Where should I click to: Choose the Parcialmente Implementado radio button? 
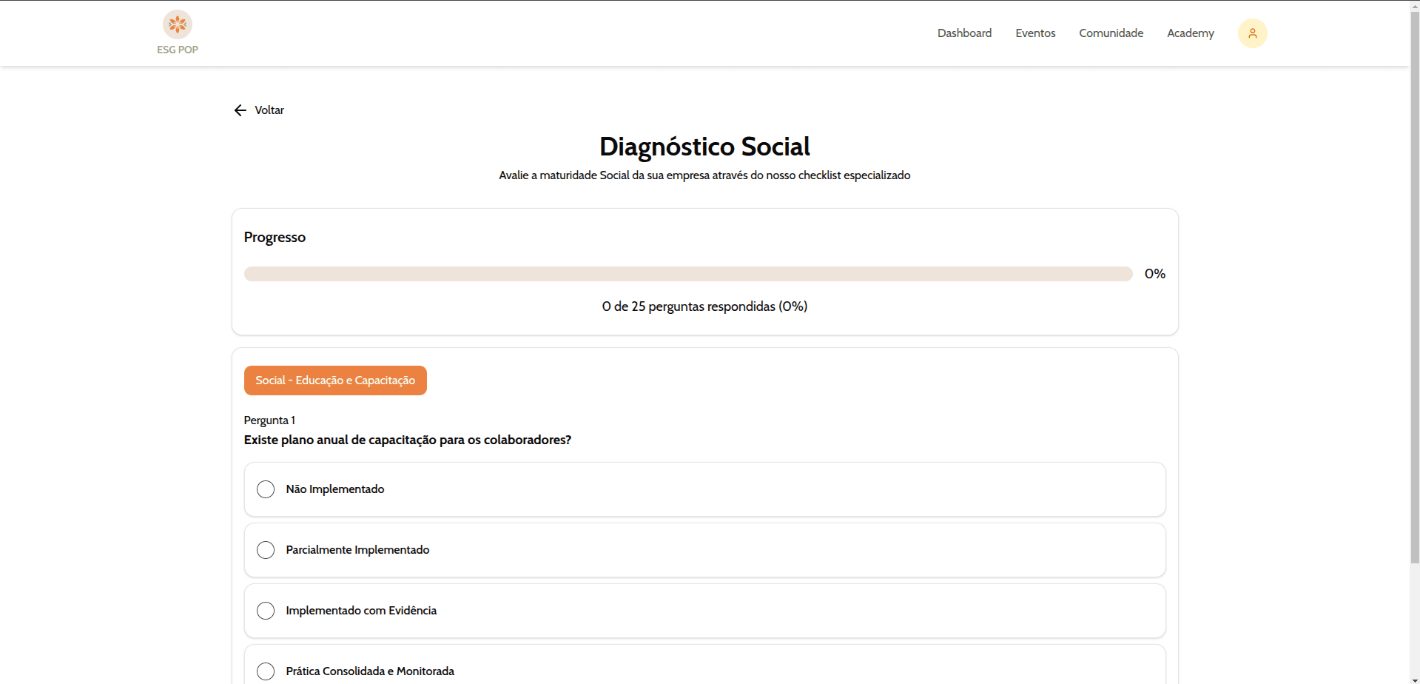pos(266,550)
